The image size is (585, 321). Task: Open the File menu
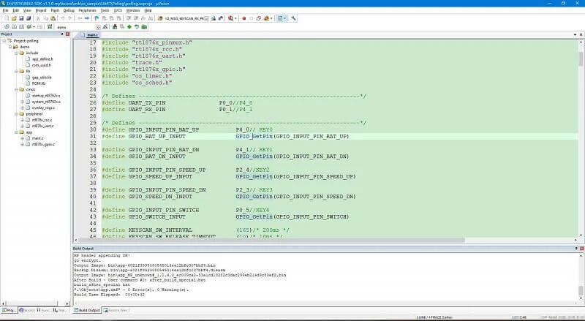point(5,10)
